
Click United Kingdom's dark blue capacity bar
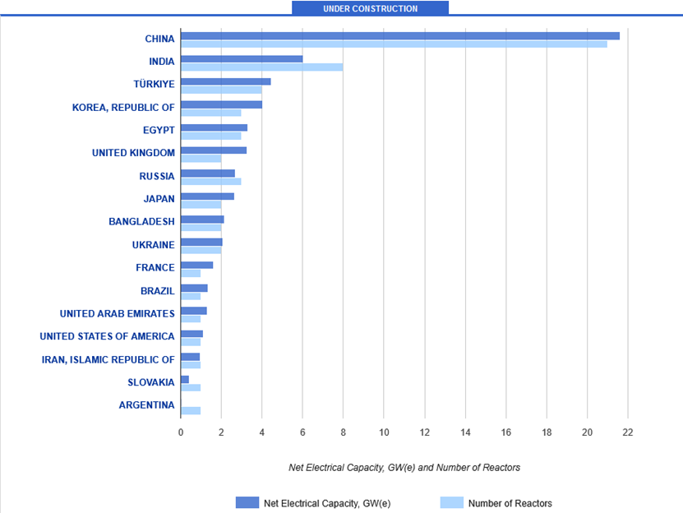pyautogui.click(x=214, y=150)
